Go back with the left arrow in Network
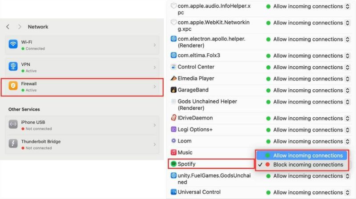The image size is (356, 199). pyautogui.click(x=8, y=27)
